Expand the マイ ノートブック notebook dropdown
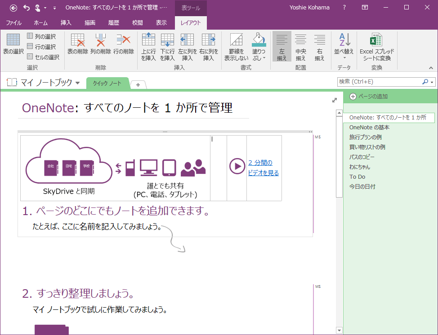Image resolution: width=438 pixels, height=335 pixels. point(77,83)
